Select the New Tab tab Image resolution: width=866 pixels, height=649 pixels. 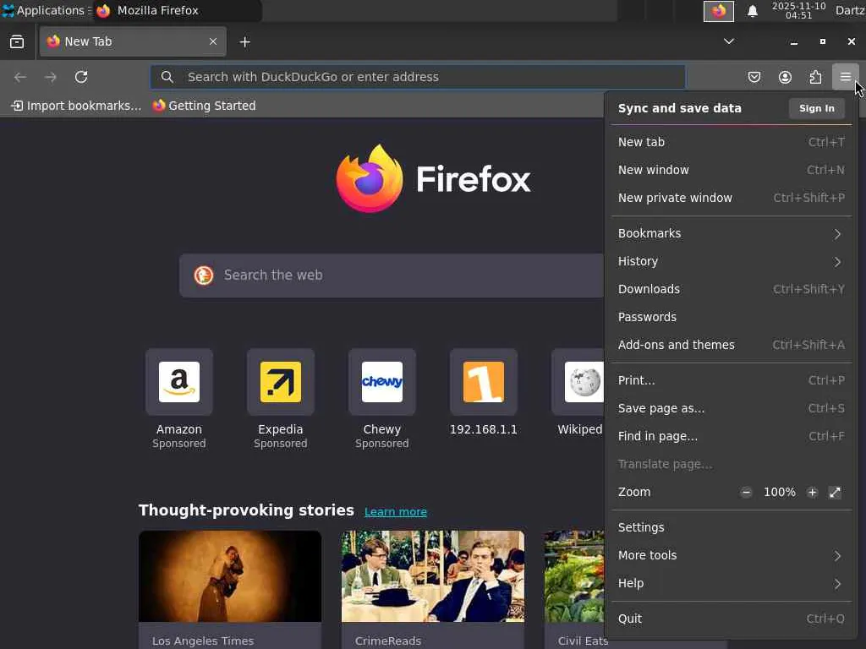point(133,41)
